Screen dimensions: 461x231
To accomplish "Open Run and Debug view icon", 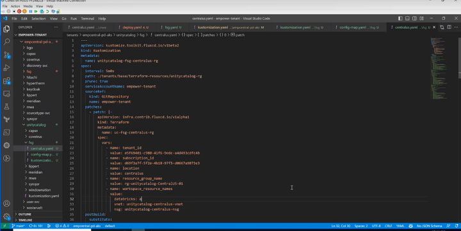I will pyautogui.click(x=6, y=68).
